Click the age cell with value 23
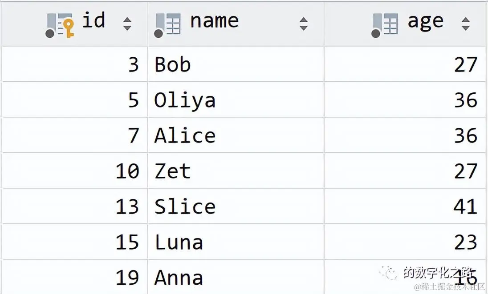The image size is (488, 294). pos(405,242)
